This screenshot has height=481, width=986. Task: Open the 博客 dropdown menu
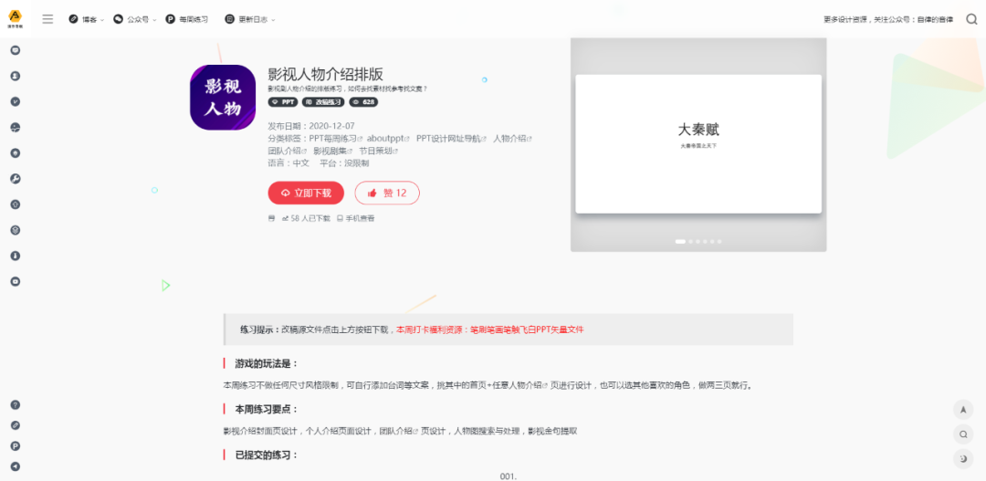click(86, 19)
